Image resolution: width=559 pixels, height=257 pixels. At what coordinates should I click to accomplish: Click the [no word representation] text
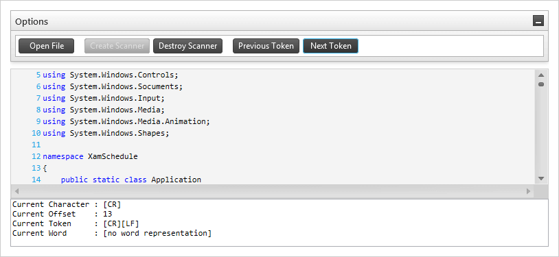[x=157, y=234]
